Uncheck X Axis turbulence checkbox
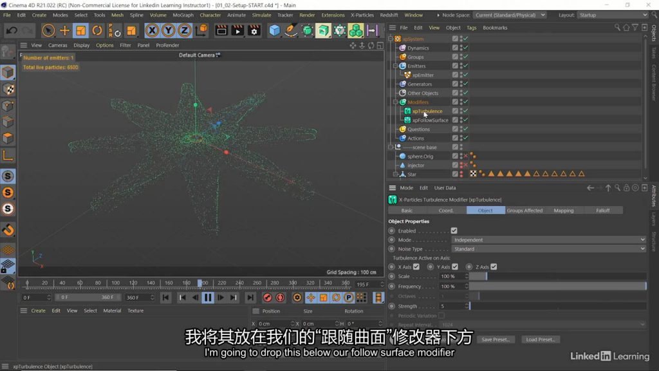Image resolution: width=659 pixels, height=371 pixels. (416, 267)
